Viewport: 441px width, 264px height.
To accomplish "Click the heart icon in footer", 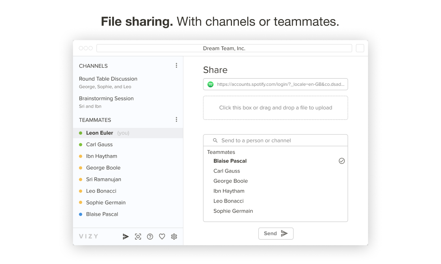I will point(162,237).
